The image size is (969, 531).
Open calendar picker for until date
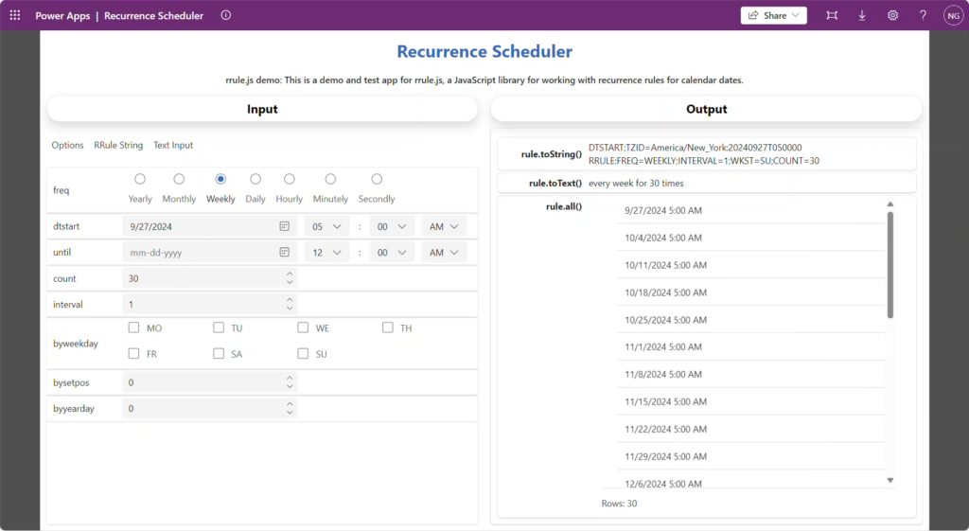pyautogui.click(x=284, y=252)
